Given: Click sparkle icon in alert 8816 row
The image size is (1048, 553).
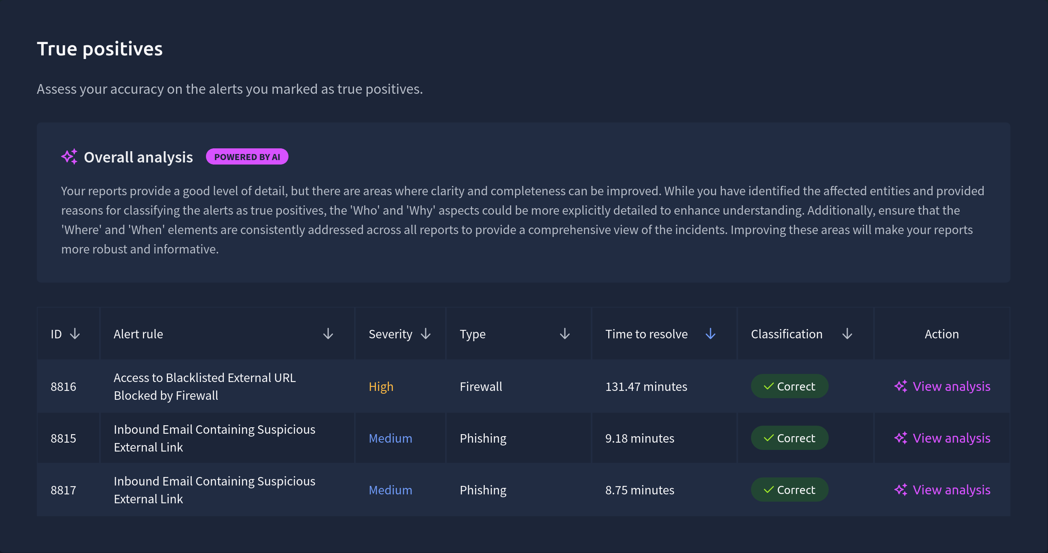Looking at the screenshot, I should pos(901,386).
